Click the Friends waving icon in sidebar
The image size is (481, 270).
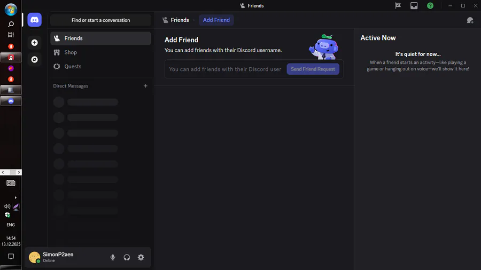57,38
